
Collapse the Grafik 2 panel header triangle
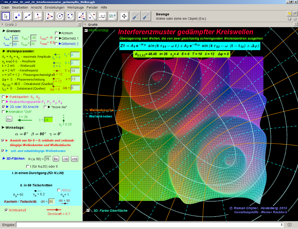tap(3, 24)
